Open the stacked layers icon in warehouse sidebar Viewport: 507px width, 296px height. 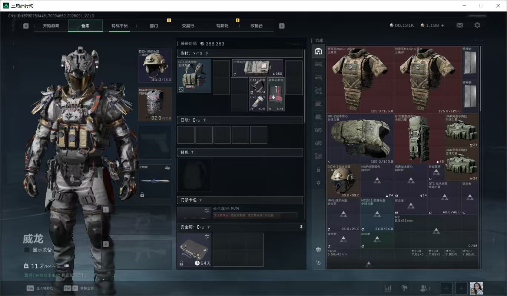[x=318, y=249]
